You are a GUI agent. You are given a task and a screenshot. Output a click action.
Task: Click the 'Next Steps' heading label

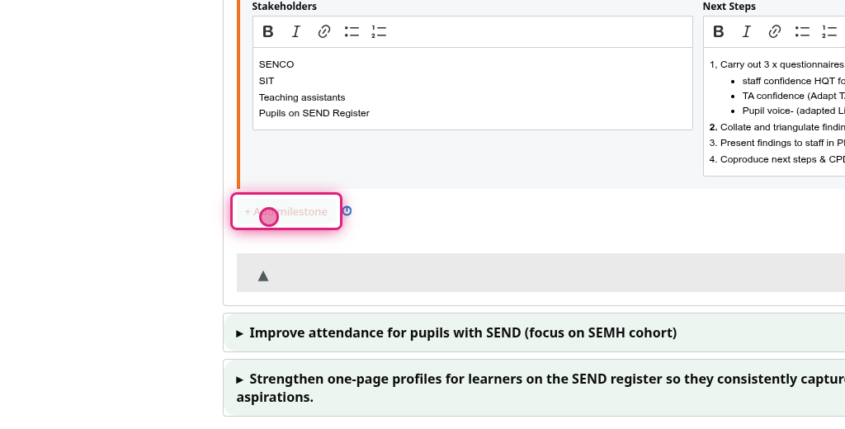pyautogui.click(x=729, y=7)
